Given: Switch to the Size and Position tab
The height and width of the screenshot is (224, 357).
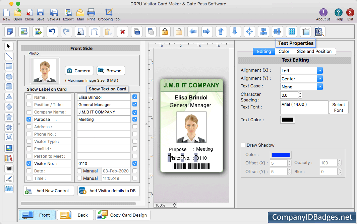Looking at the screenshot, I should [x=314, y=51].
